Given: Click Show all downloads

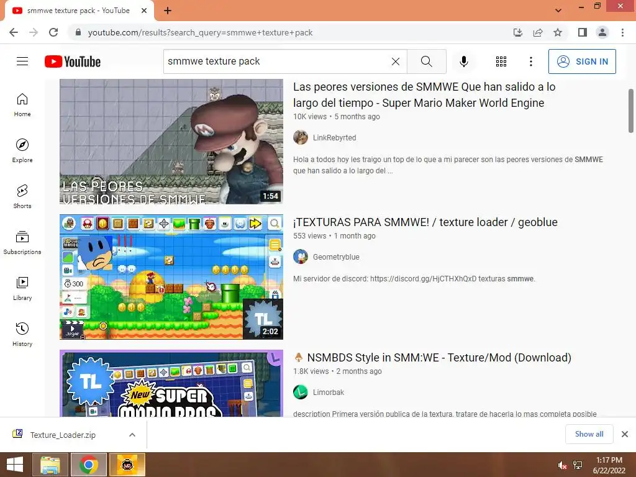Looking at the screenshot, I should click(589, 434).
